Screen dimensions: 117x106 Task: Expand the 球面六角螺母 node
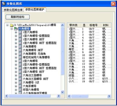[16, 90]
